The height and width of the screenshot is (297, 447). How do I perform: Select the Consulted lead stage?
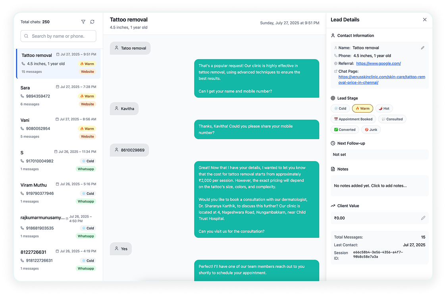point(392,119)
